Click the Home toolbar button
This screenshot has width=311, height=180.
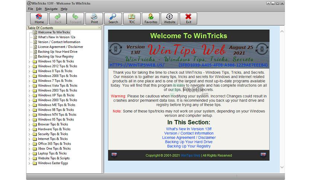[39, 19]
